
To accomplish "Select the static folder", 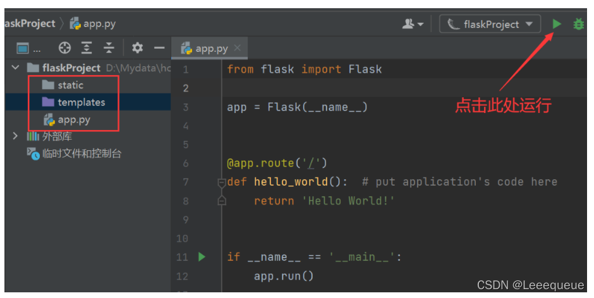I will coord(63,85).
